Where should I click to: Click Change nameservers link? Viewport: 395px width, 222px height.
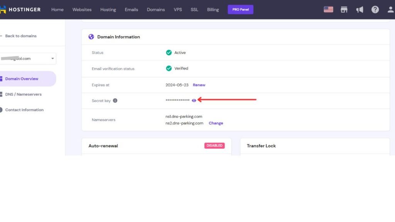point(216,123)
